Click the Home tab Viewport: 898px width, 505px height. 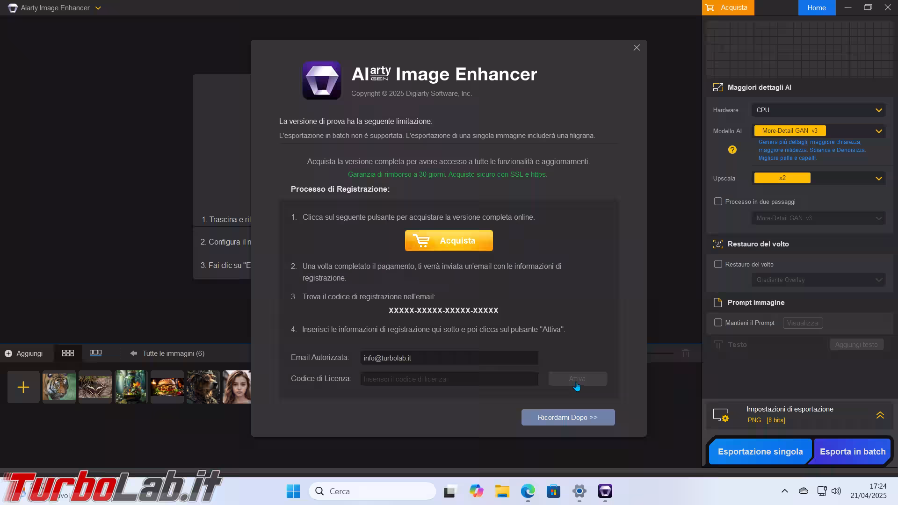tap(816, 8)
